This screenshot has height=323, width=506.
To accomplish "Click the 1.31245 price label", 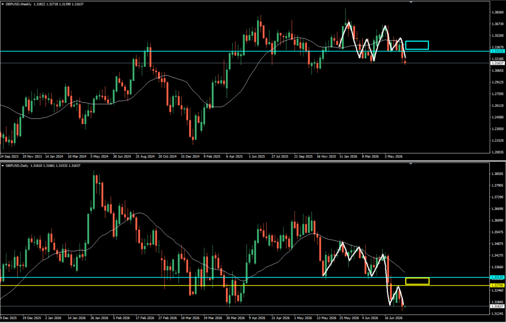I will point(497,314).
